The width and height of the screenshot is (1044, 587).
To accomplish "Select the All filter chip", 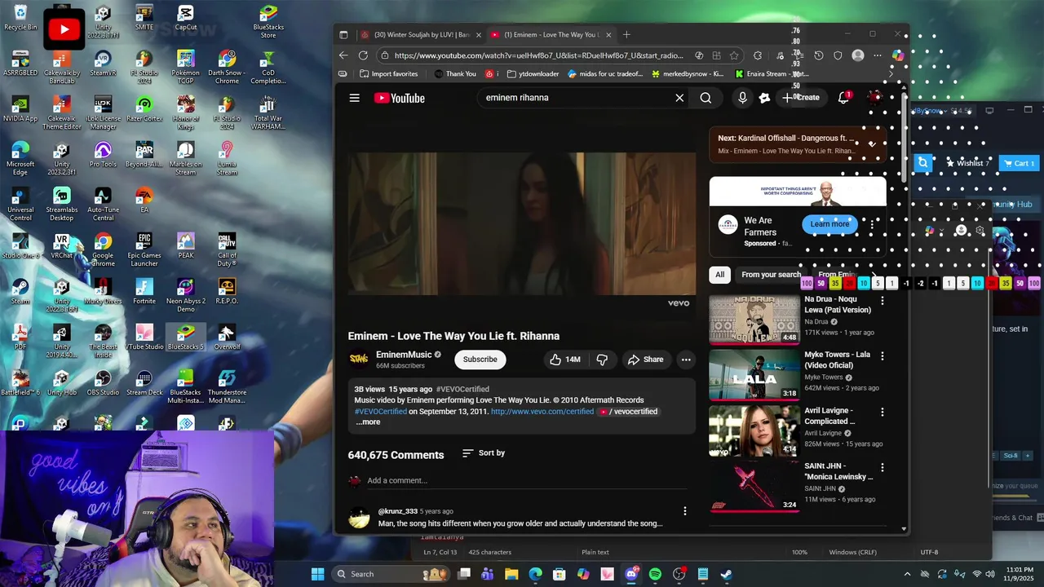I will (719, 275).
